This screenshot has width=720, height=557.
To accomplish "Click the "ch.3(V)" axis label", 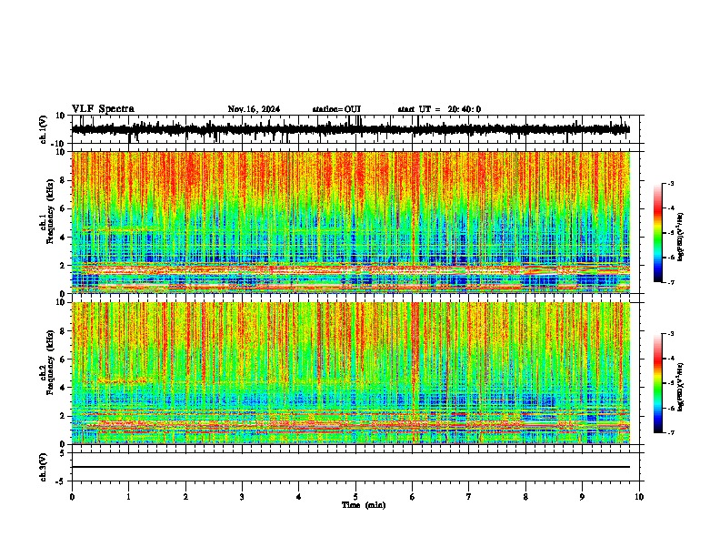I will pos(43,467).
